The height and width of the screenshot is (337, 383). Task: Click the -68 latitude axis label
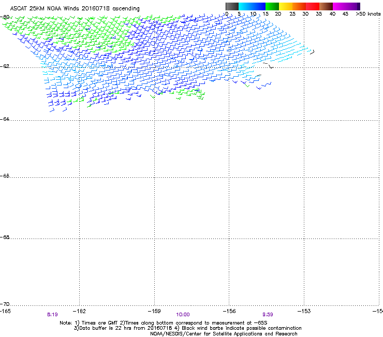coord(5,237)
